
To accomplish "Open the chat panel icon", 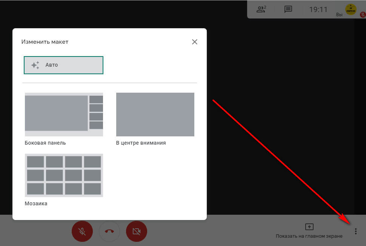I will 288,9.
